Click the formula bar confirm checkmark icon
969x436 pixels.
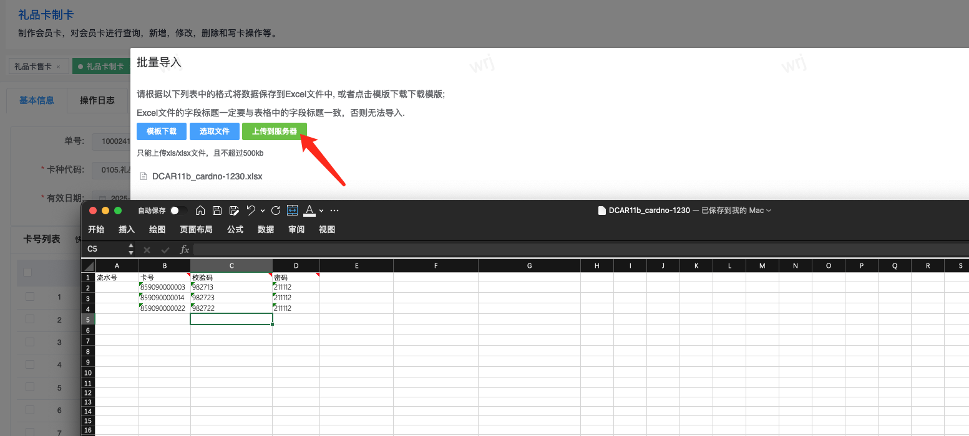tap(165, 250)
